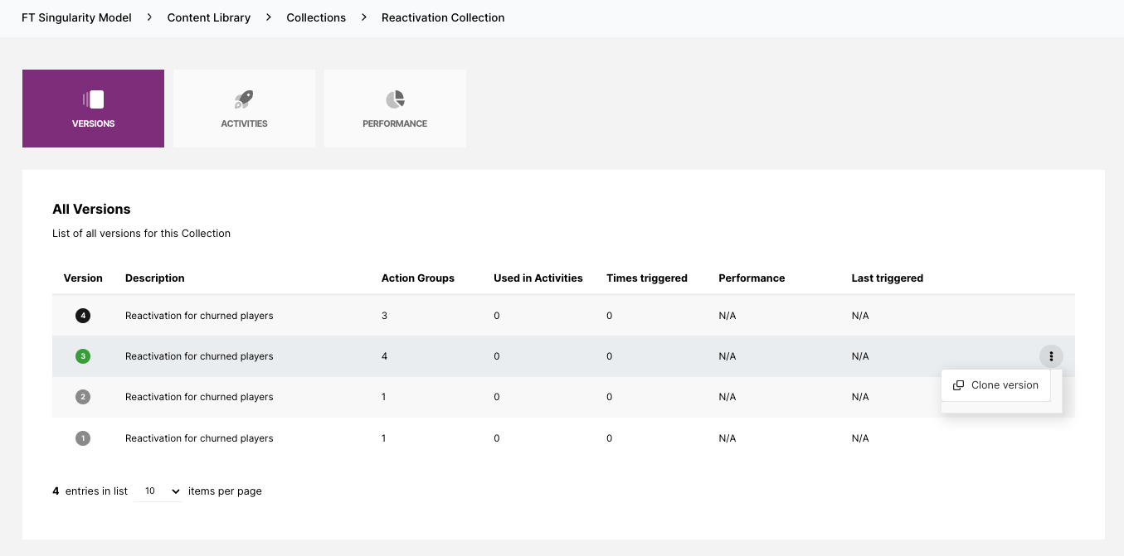
Task: Click the black version 4 badge
Action: 83,316
